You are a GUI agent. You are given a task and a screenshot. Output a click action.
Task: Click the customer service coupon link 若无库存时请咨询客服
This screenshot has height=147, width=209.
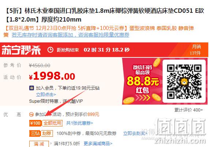[71, 35]
